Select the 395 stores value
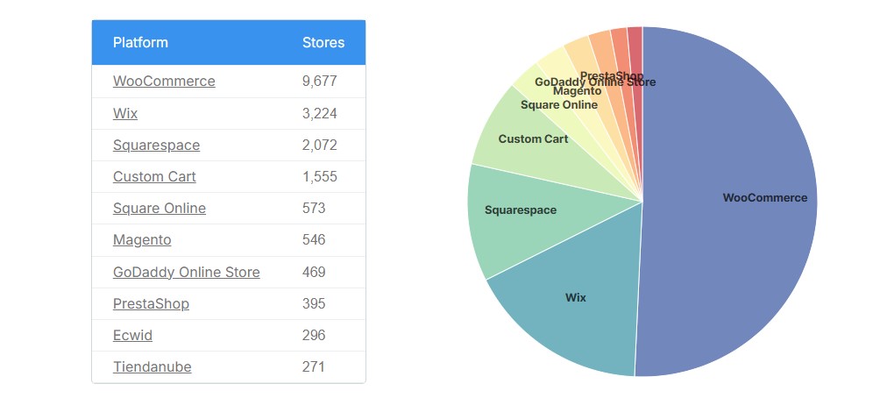The image size is (894, 405). pyautogui.click(x=314, y=303)
